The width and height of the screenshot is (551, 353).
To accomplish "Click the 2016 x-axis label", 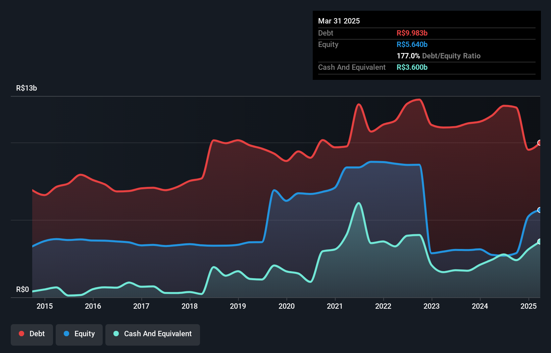I will (x=93, y=306).
